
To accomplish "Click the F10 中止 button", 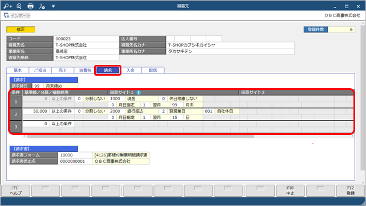I will click(x=290, y=191).
